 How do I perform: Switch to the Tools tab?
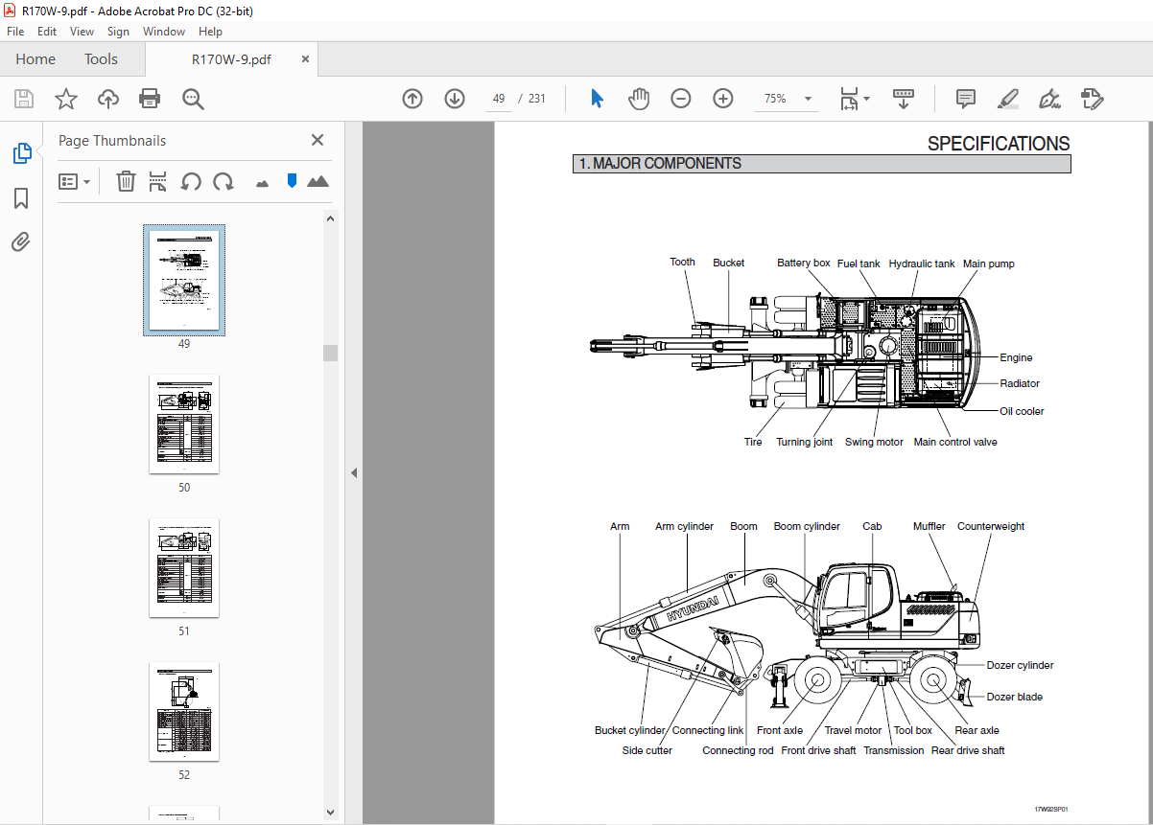(x=101, y=59)
